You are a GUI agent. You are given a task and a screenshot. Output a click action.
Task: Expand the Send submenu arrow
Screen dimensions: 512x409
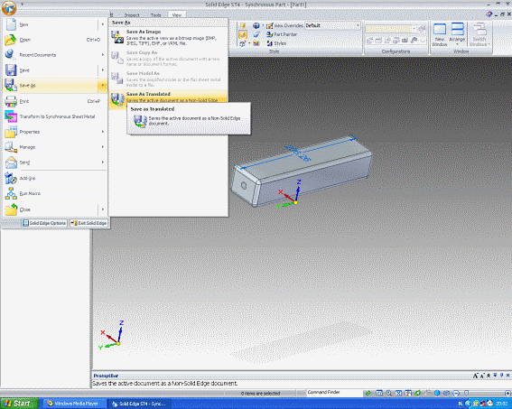click(103, 163)
